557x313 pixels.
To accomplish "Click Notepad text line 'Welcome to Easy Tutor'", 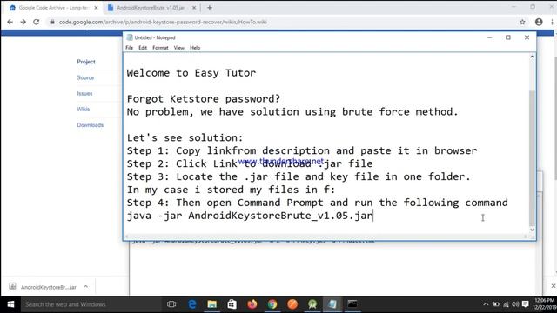I will click(x=191, y=73).
